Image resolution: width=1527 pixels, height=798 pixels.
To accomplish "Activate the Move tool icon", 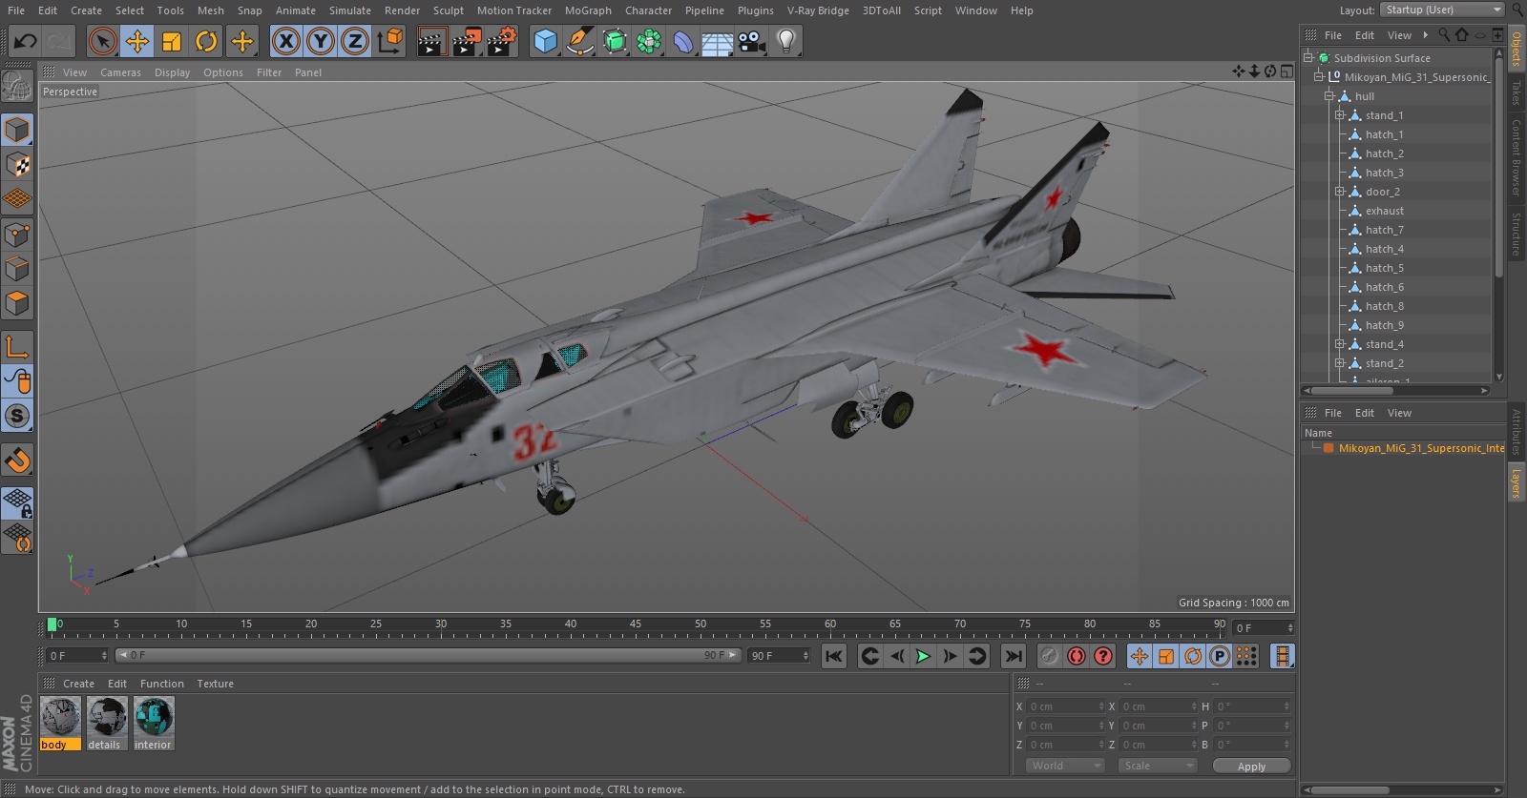I will (137, 41).
